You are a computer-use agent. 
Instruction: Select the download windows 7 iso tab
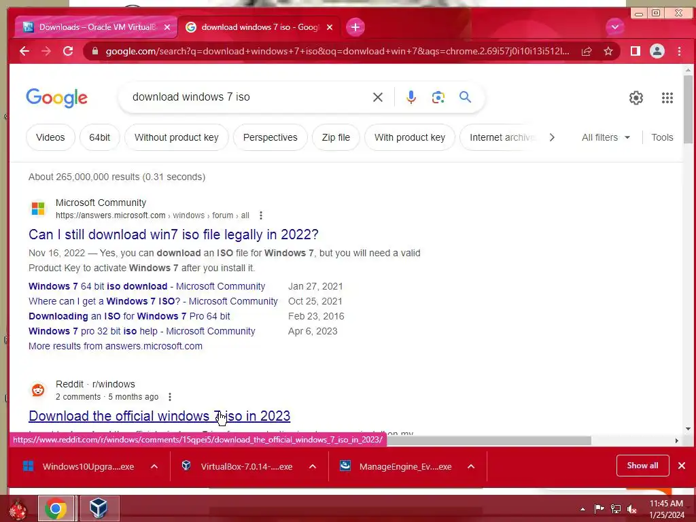tap(260, 27)
